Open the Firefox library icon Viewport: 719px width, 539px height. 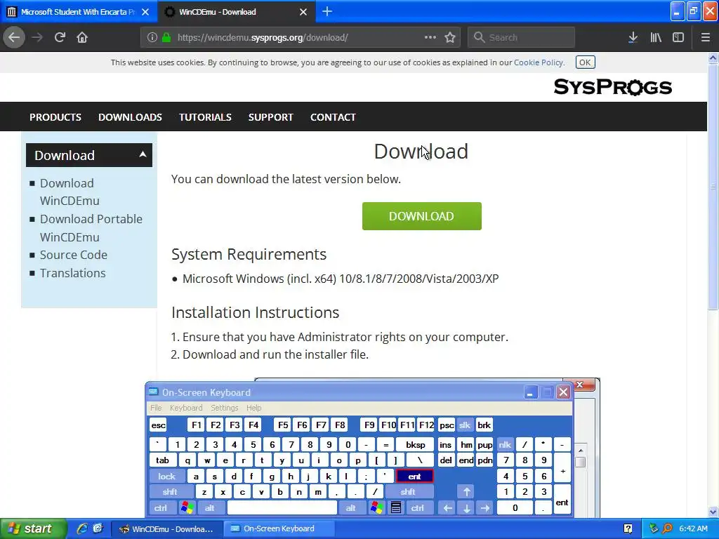(x=656, y=38)
